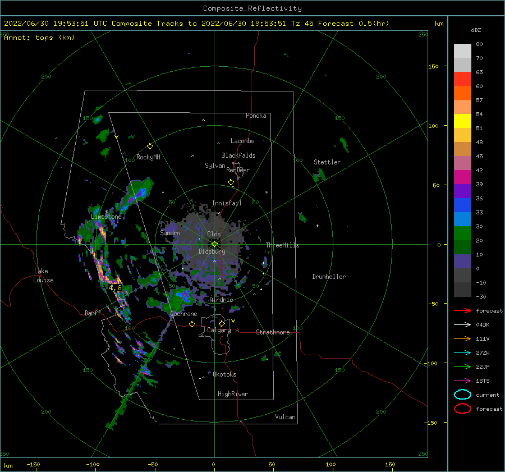Click the Sylvan label
Viewport: 505px width, 472px height.
(x=215, y=166)
